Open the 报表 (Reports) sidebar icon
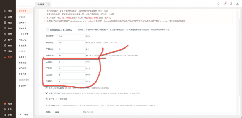This screenshot has height=118, width=242. tap(5, 51)
